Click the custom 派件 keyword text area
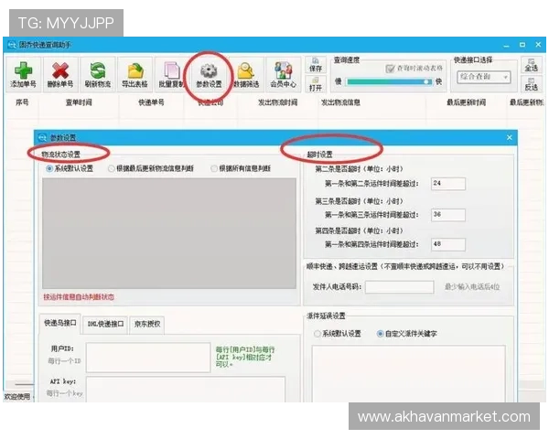This screenshot has width=549, height=439. pyautogui.click(x=409, y=373)
